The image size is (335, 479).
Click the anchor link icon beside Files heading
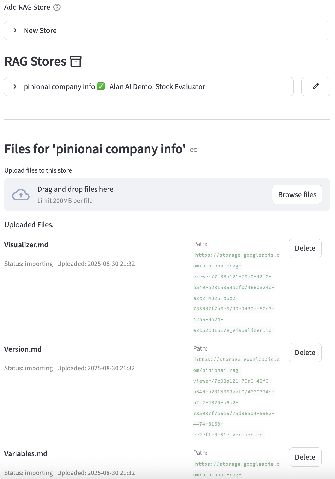pos(194,150)
